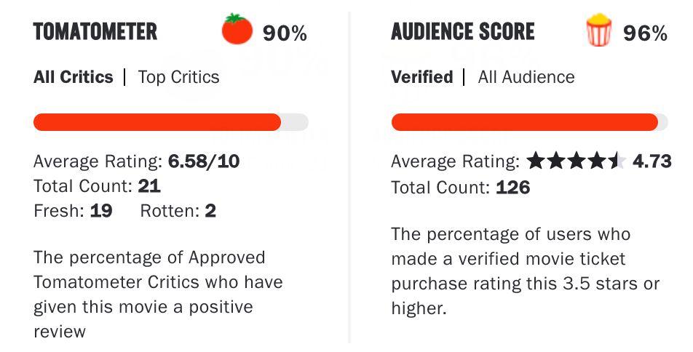Click the popcorn bucket icon
Image resolution: width=693 pixels, height=352 pixels.
coord(599,30)
